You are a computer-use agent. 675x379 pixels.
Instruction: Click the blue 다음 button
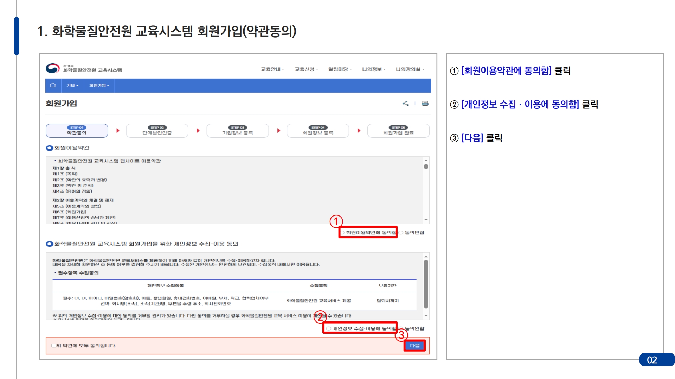[x=414, y=346]
